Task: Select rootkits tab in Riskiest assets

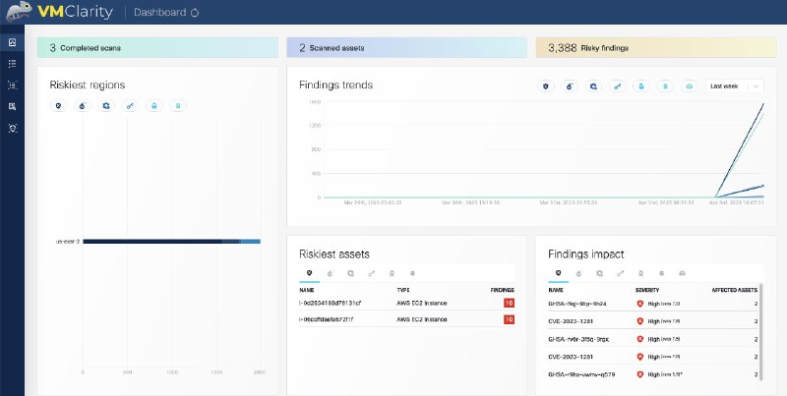Action: (x=412, y=273)
